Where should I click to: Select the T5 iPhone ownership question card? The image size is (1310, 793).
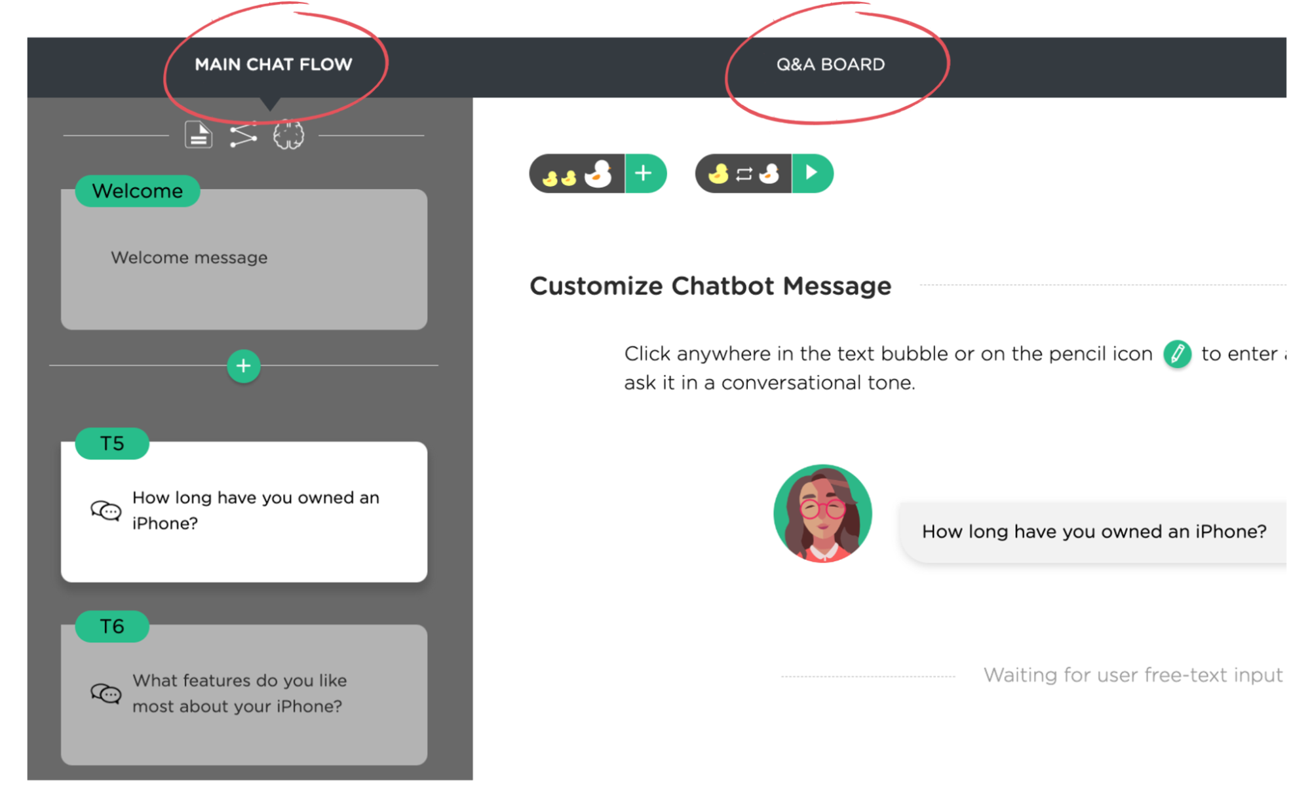(x=244, y=511)
